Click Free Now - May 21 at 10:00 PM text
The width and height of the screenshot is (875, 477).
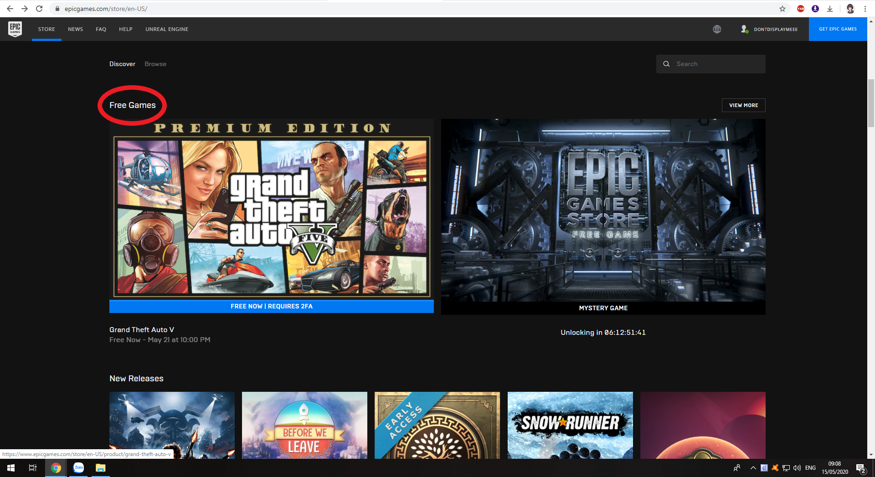pyautogui.click(x=160, y=340)
